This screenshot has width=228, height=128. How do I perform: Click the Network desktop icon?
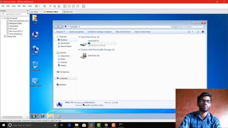[35, 50]
